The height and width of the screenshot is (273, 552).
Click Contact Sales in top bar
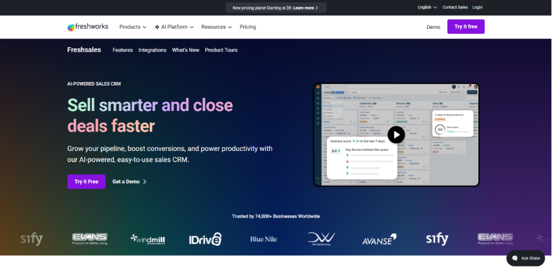(x=455, y=8)
